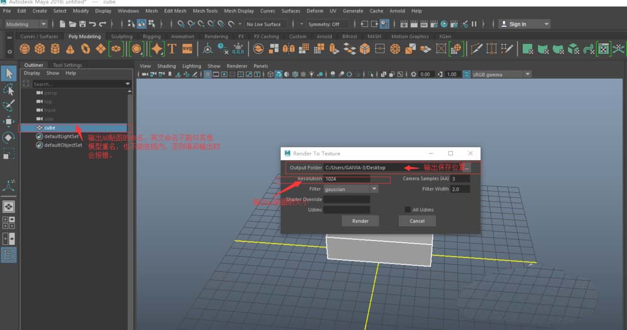Select the cube item in Outliner
This screenshot has width=627, height=330.
click(50, 128)
